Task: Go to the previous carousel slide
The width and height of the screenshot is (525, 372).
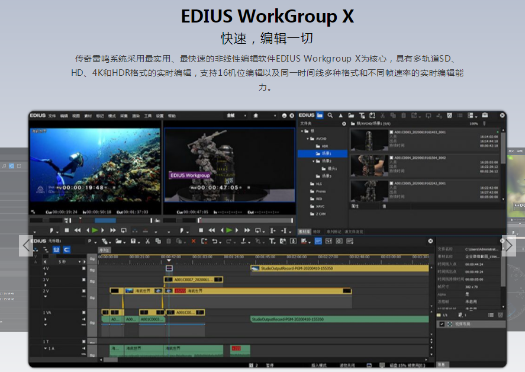Action: (x=26, y=246)
